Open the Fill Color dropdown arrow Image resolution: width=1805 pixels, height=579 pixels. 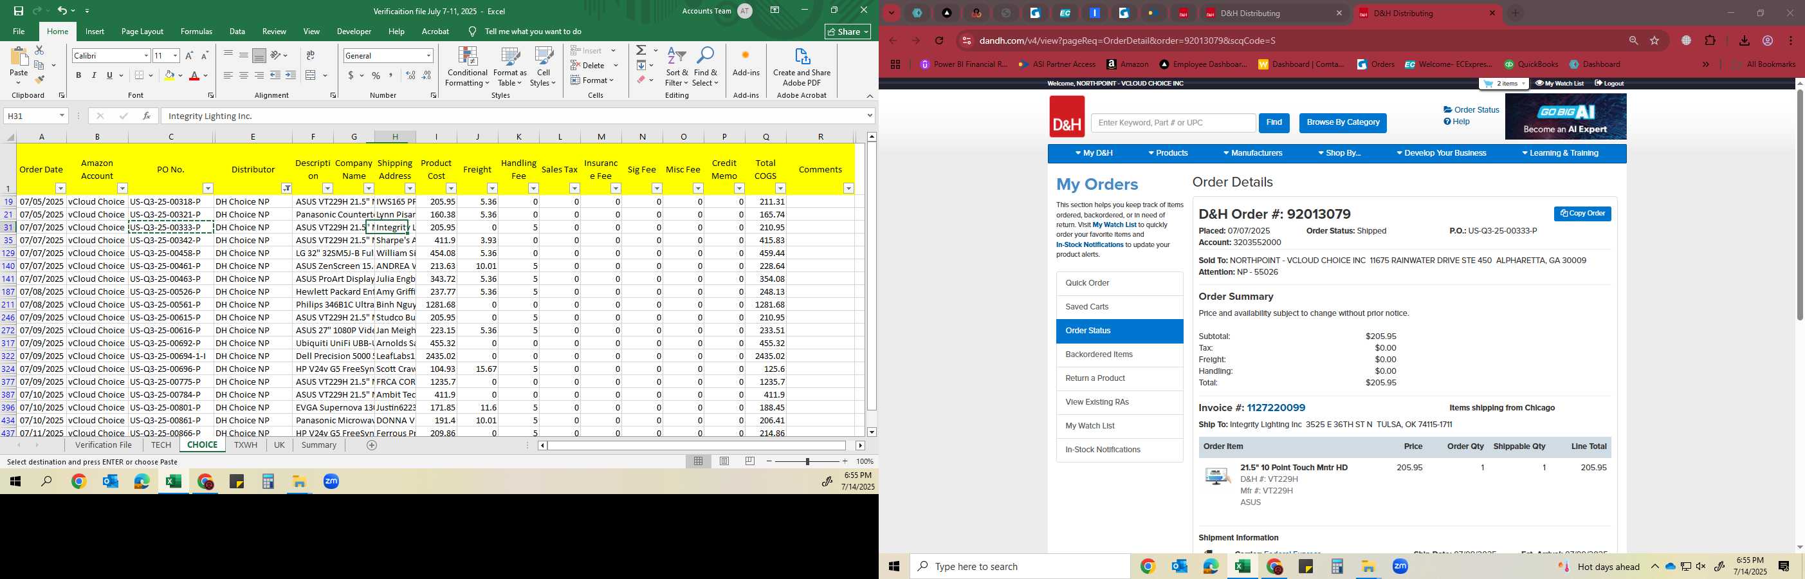pos(180,75)
